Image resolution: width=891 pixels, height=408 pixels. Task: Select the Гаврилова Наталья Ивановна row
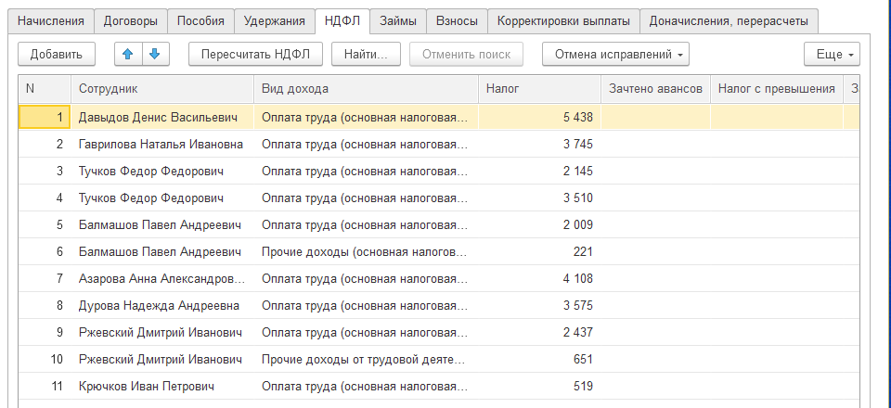click(x=161, y=144)
